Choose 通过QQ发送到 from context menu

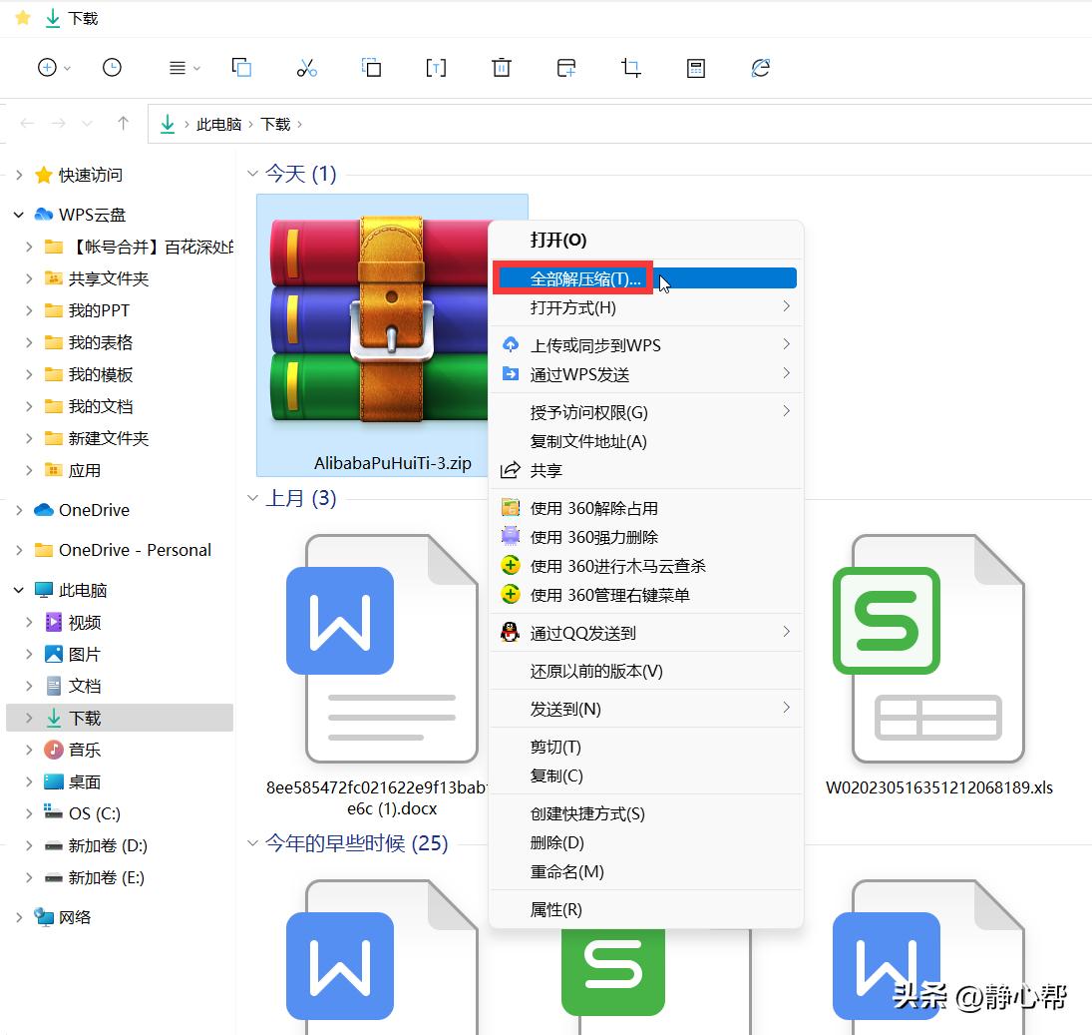(645, 633)
